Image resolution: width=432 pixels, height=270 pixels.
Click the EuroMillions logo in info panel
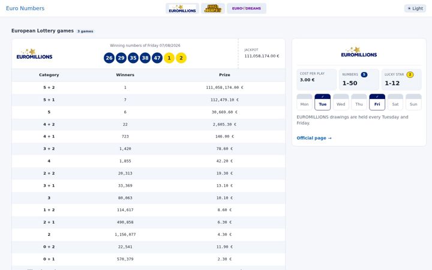pos(359,52)
